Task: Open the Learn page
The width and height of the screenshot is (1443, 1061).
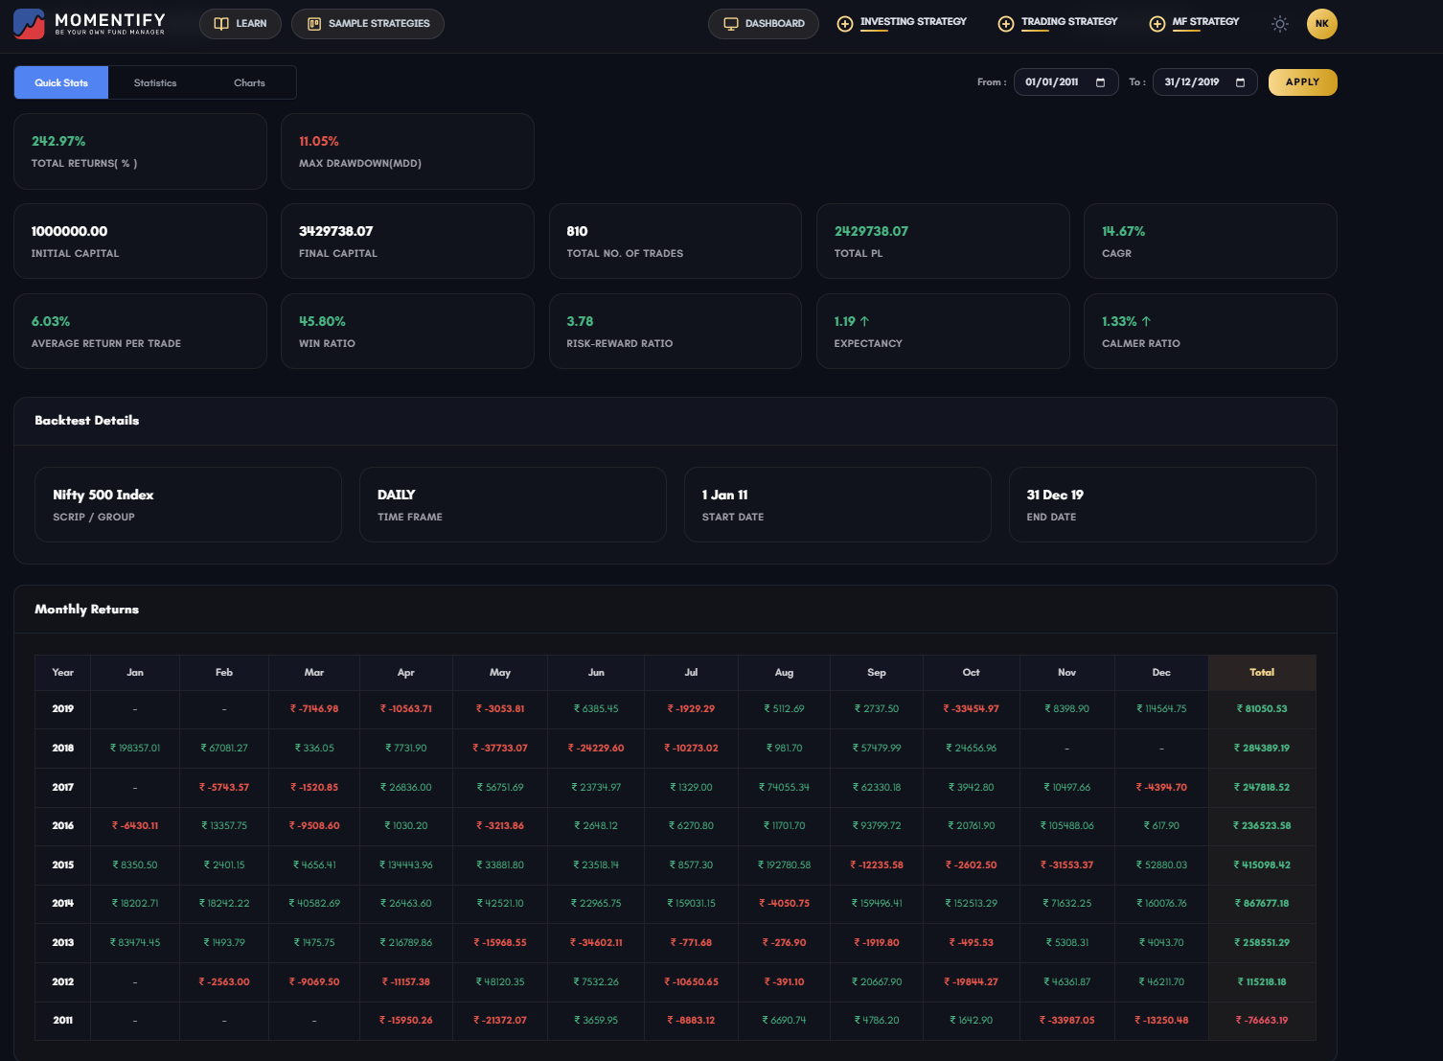Action: (240, 24)
